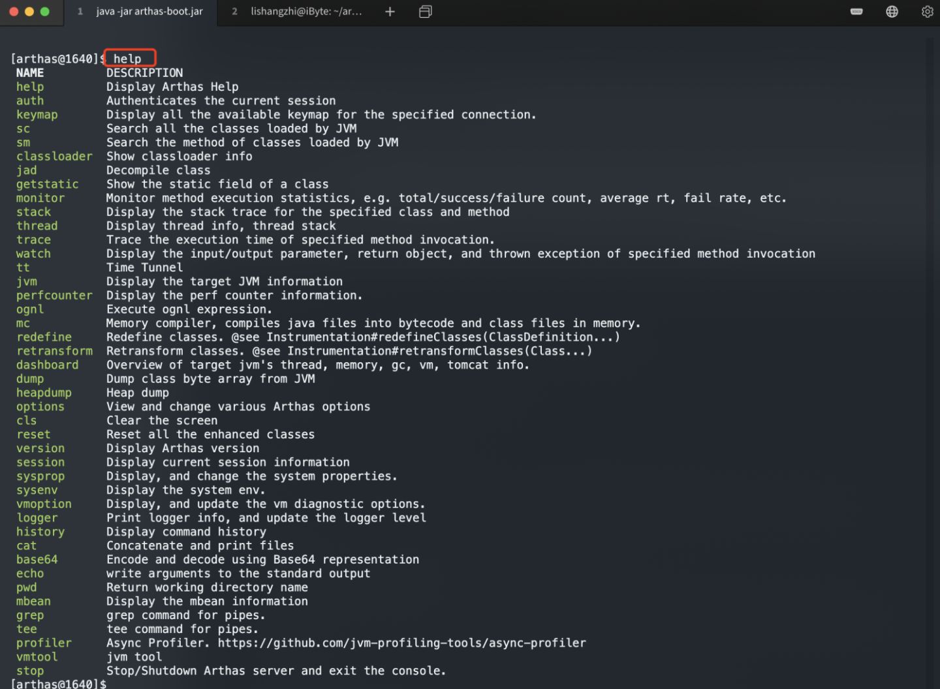Switch to tab 'lishangzhi@iByte: ~/ar…'
The height and width of the screenshot is (689, 940).
(x=297, y=12)
